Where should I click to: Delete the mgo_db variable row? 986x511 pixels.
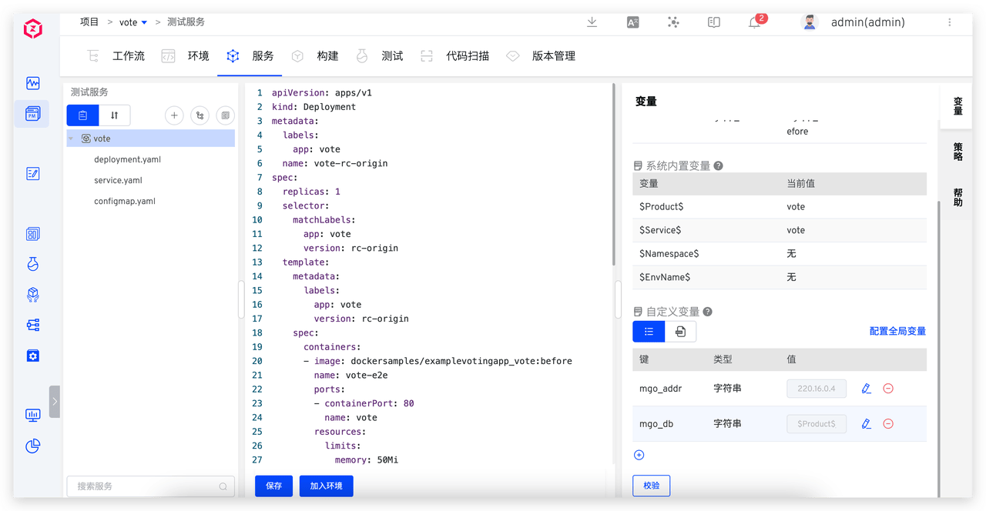(888, 423)
